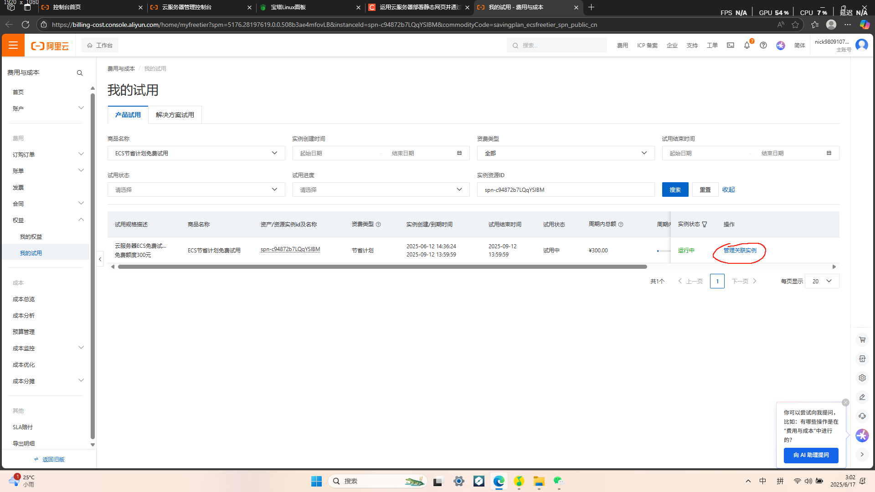Screen dimensions: 875x492
Task: Open Microsoft Edge in taskbar
Action: click(499, 481)
